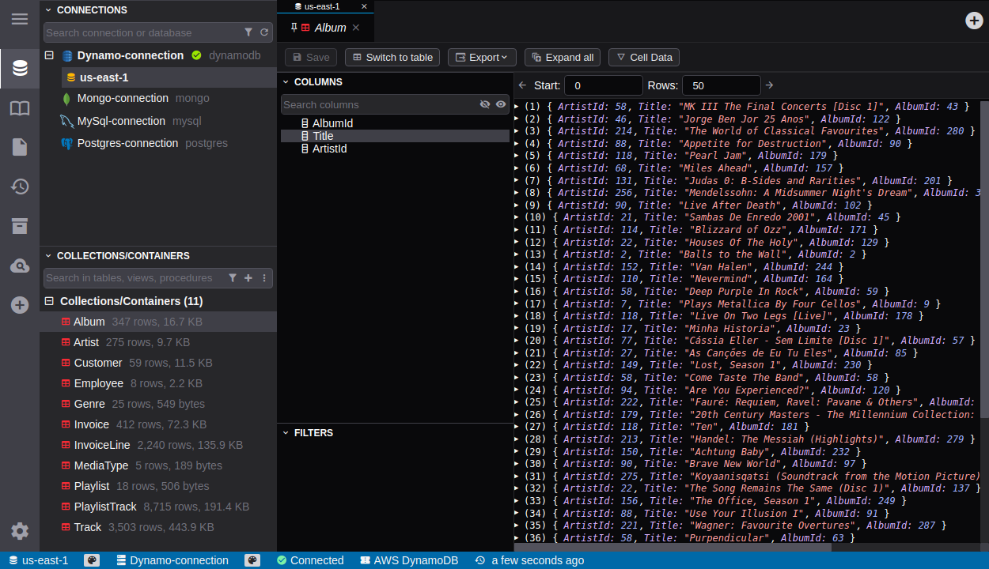Click the Rows input field

pyautogui.click(x=720, y=85)
